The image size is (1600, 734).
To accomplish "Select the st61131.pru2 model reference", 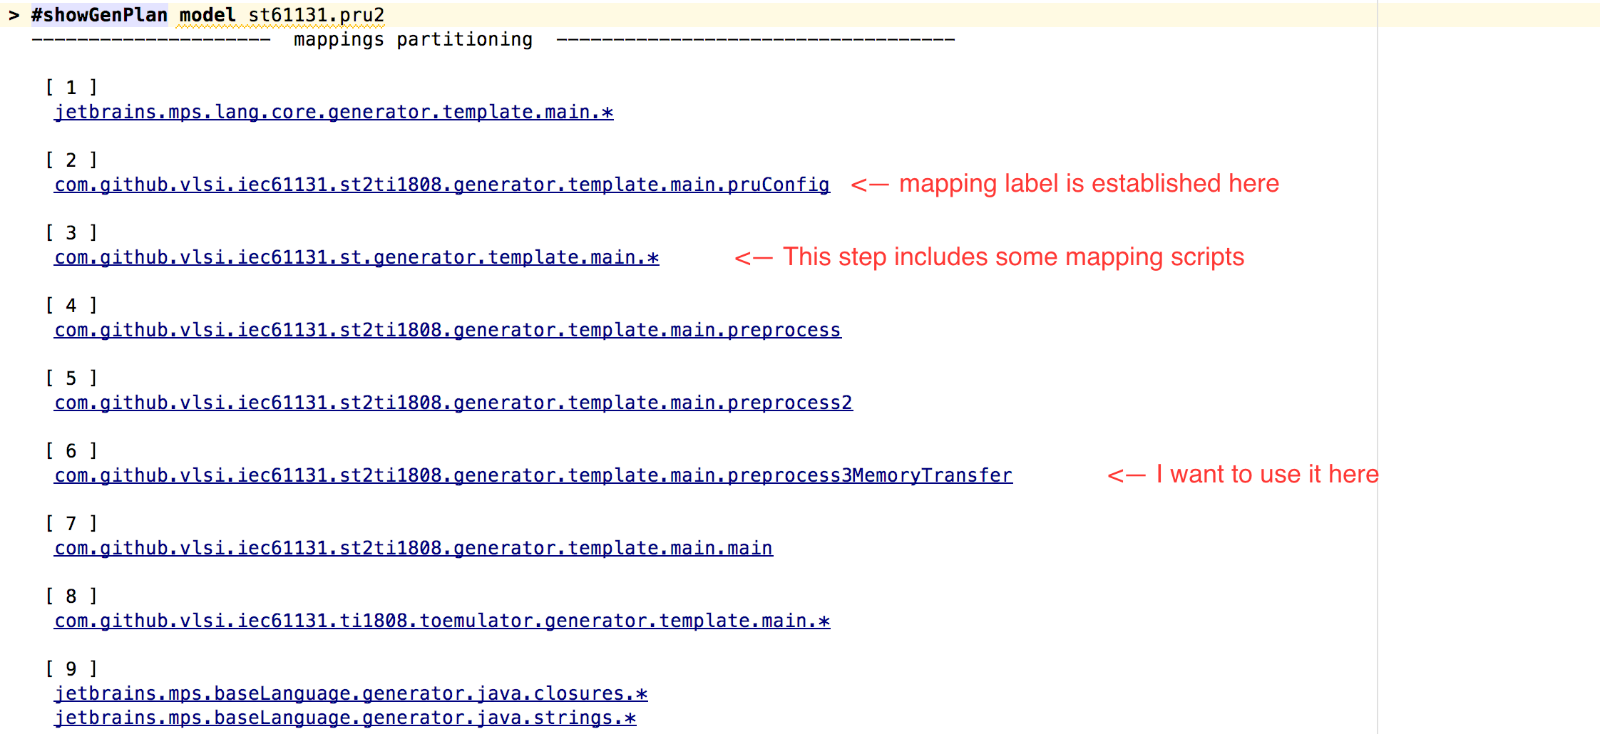I will (316, 15).
